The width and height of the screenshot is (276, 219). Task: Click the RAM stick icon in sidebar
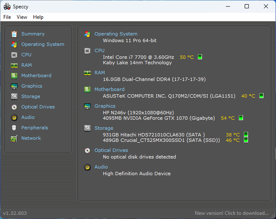pos(14,65)
